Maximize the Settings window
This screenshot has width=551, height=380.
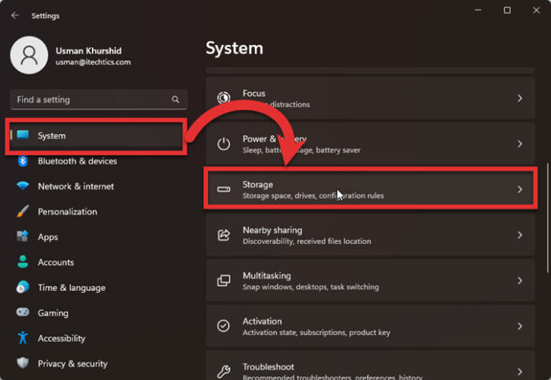pos(507,10)
